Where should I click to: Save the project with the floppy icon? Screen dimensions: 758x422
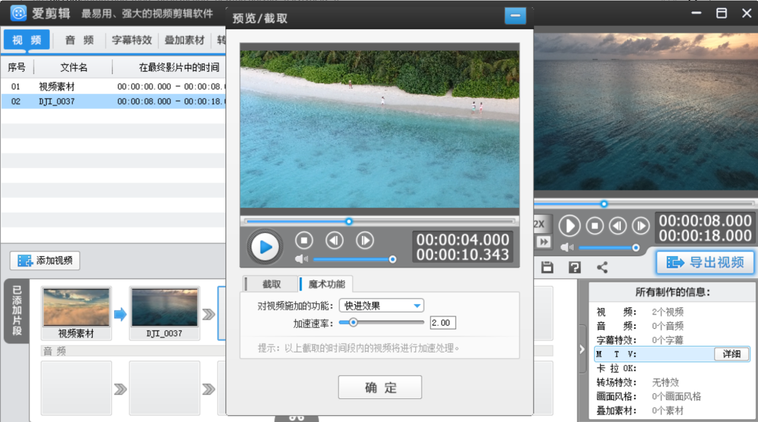click(x=547, y=267)
